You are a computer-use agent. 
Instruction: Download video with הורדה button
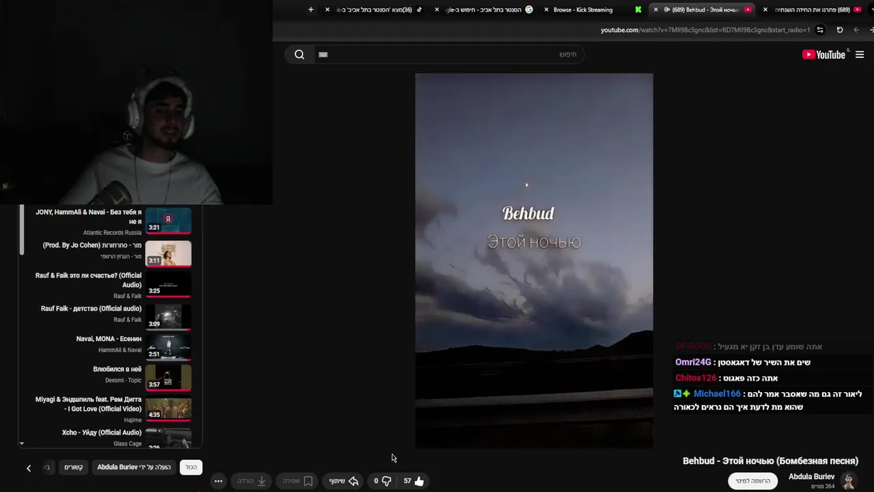click(251, 481)
